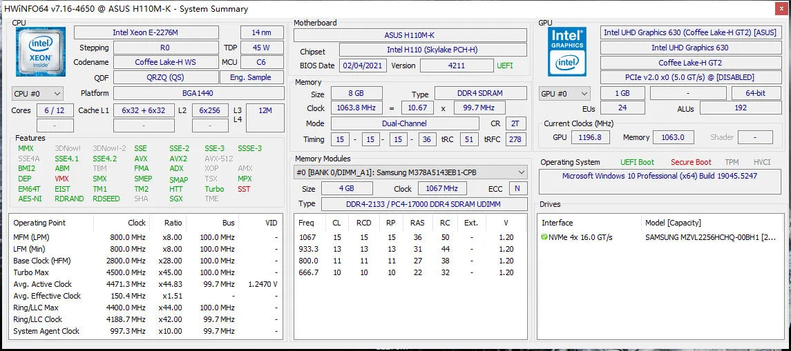Click the GPU memory 1 GB field
The image size is (791, 351).
point(622,94)
